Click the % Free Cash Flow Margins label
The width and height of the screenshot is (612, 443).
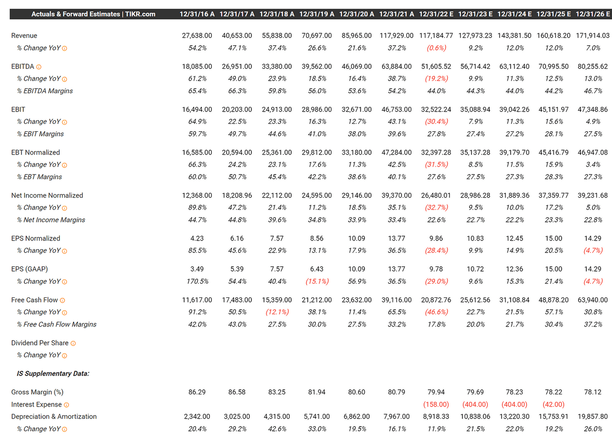click(57, 325)
